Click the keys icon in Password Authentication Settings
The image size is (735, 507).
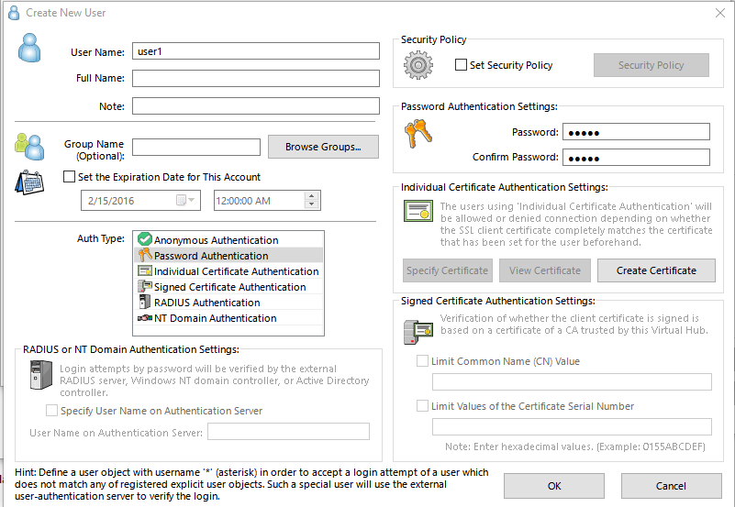tap(418, 134)
